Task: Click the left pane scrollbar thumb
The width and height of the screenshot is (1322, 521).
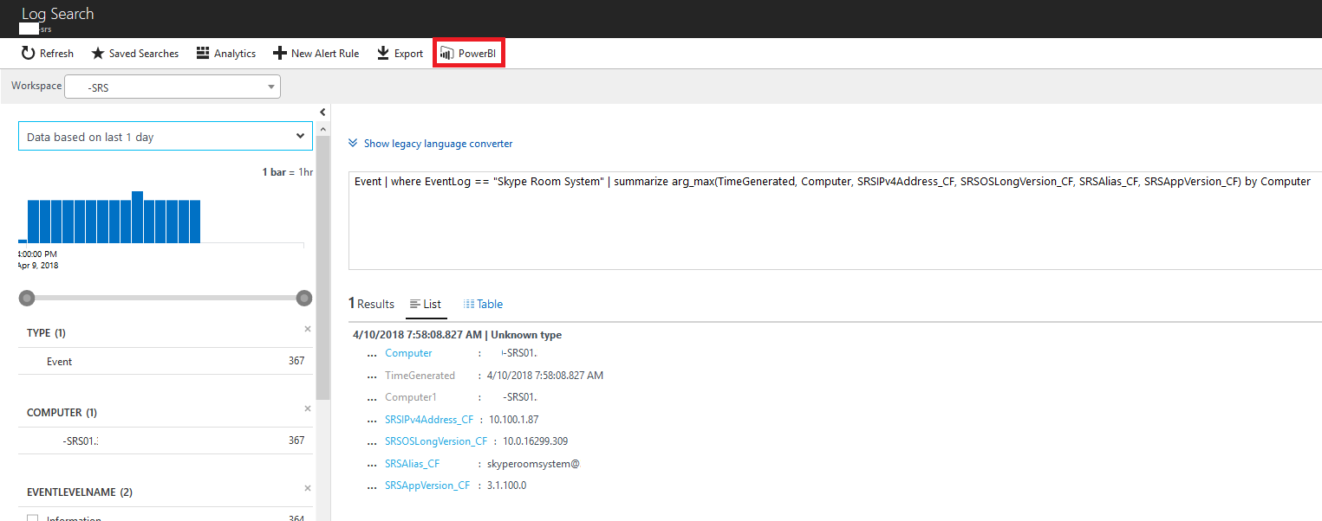Action: (x=322, y=268)
